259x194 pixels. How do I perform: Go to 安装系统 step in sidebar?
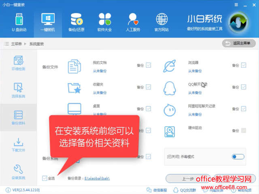[x=18, y=172]
